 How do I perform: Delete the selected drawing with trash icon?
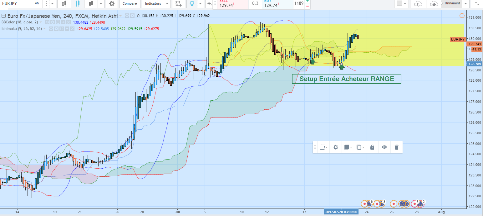coord(397,147)
